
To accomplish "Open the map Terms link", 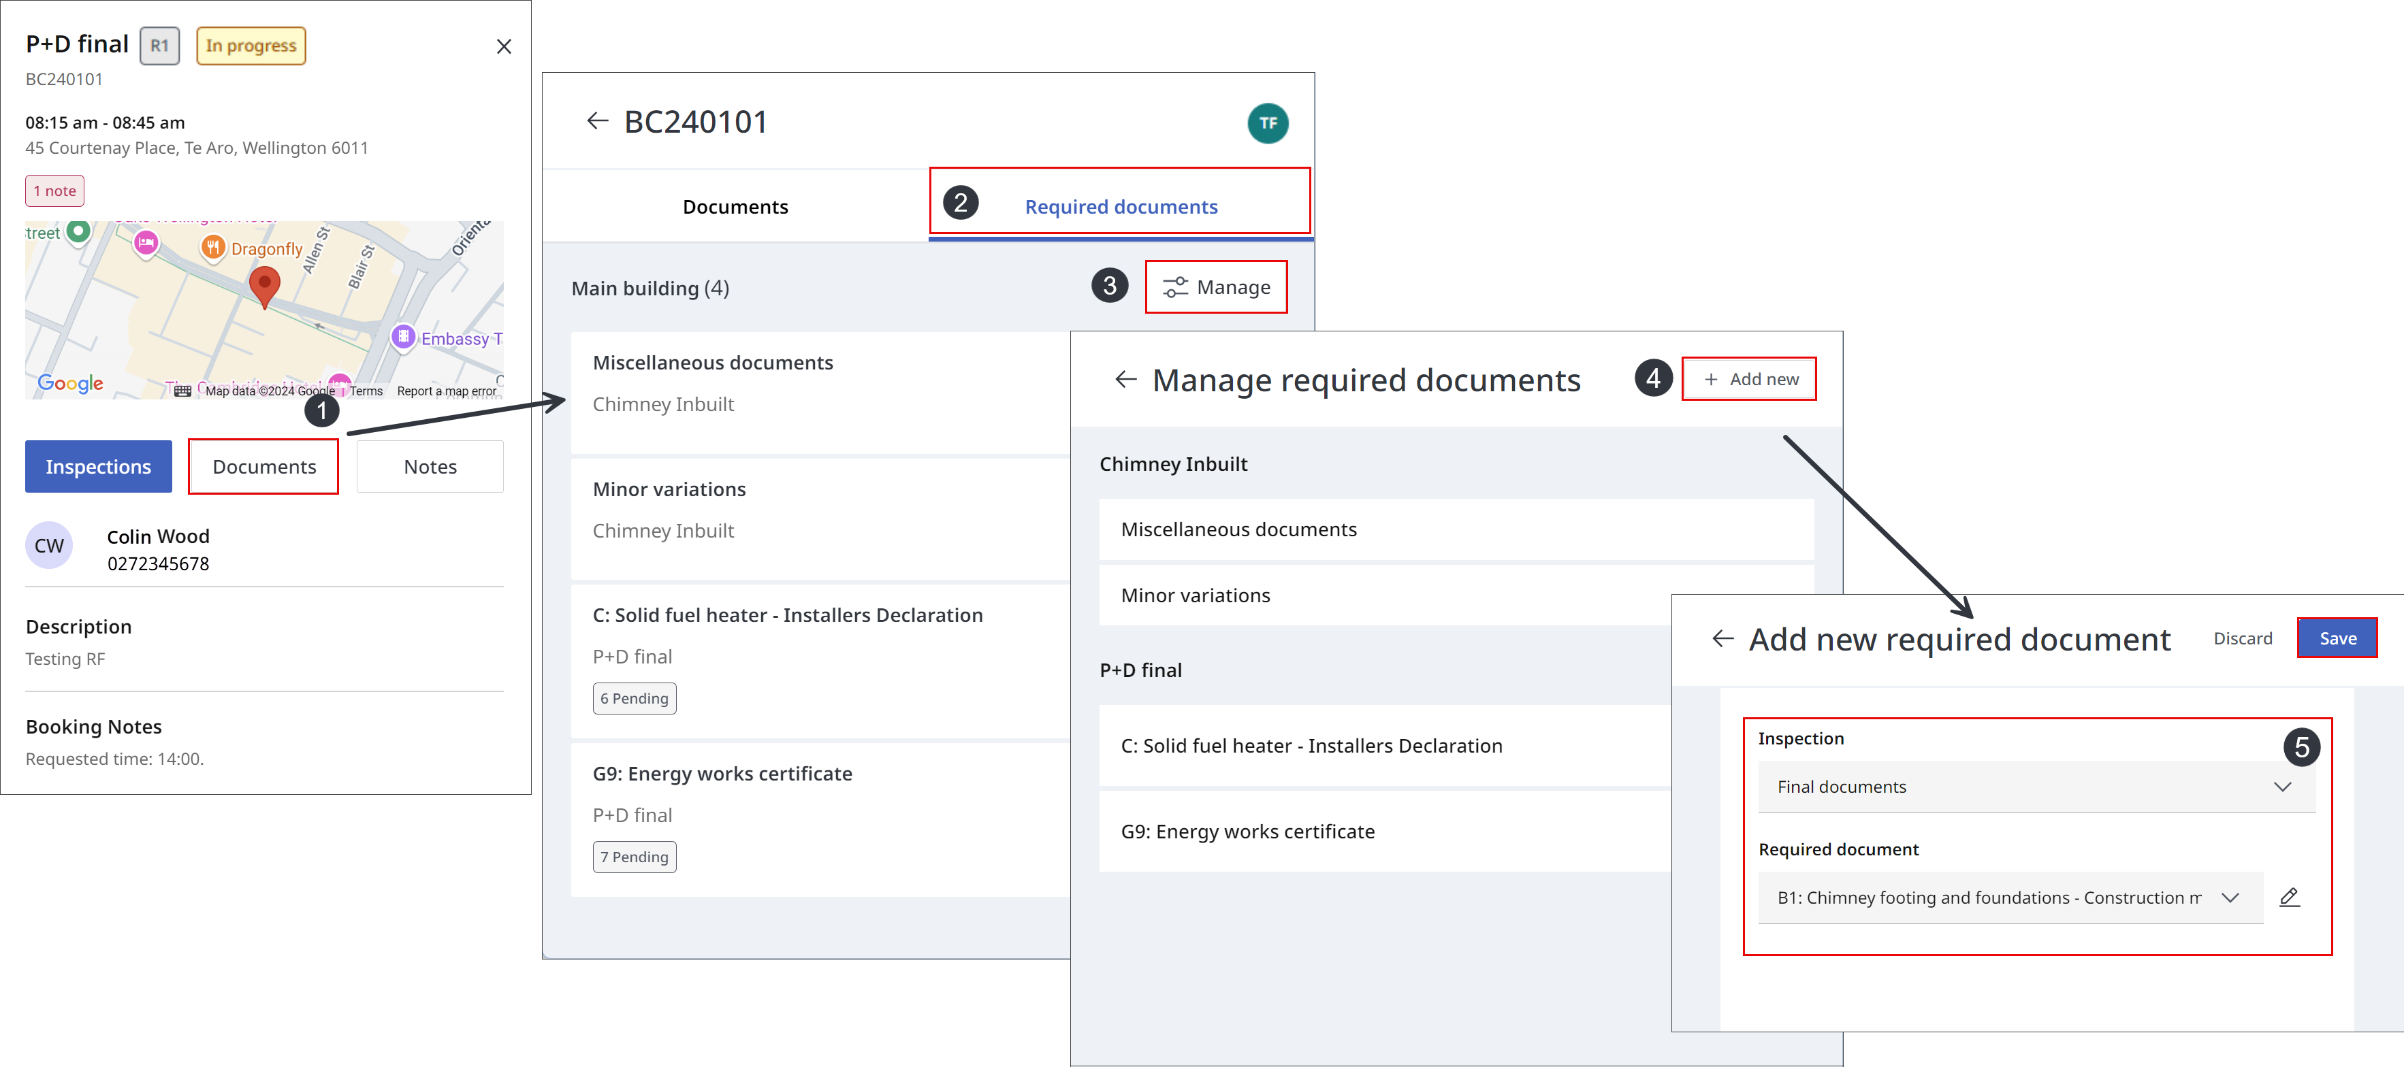I will [366, 391].
